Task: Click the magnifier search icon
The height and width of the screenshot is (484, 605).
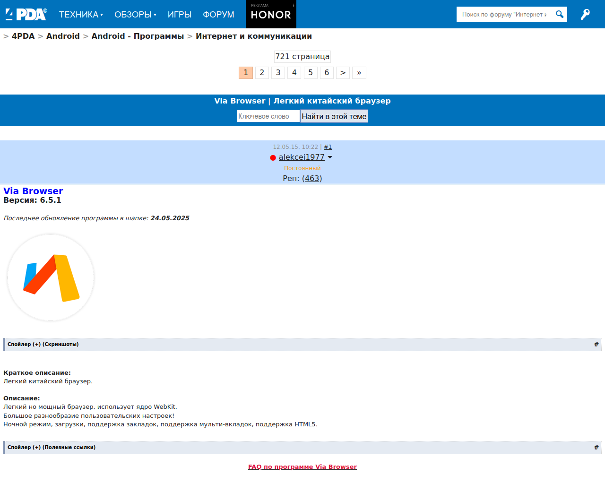Action: point(560,14)
